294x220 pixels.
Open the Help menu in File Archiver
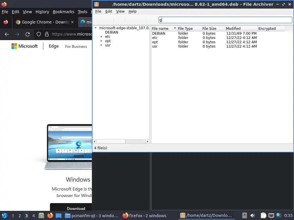132,11
